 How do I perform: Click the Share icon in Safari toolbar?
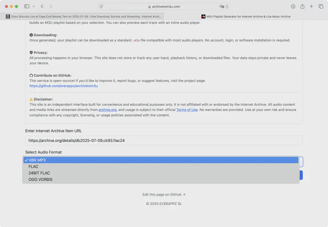[x=302, y=7]
